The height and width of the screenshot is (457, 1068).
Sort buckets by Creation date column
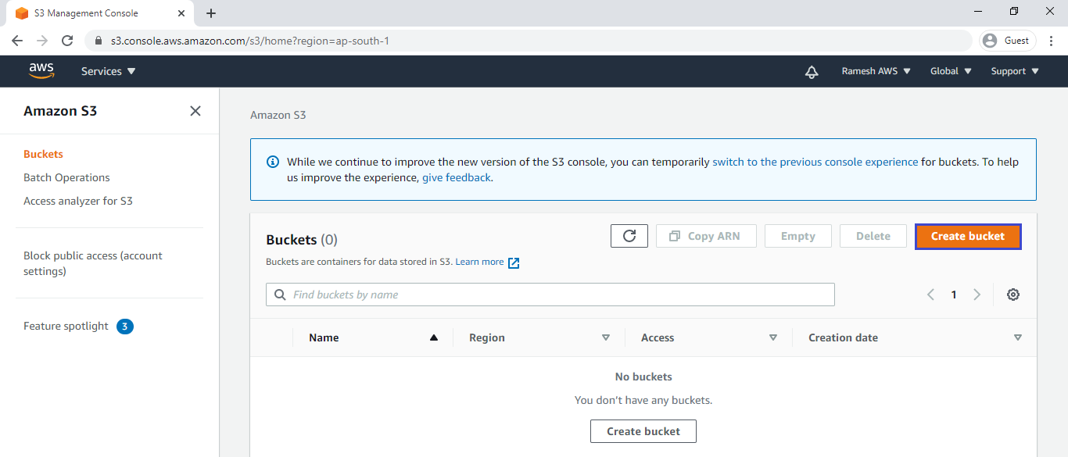(x=915, y=337)
